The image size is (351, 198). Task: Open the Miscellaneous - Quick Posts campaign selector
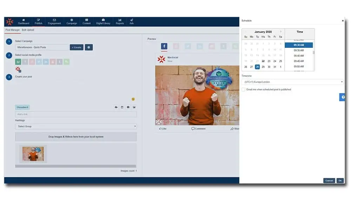[42, 47]
